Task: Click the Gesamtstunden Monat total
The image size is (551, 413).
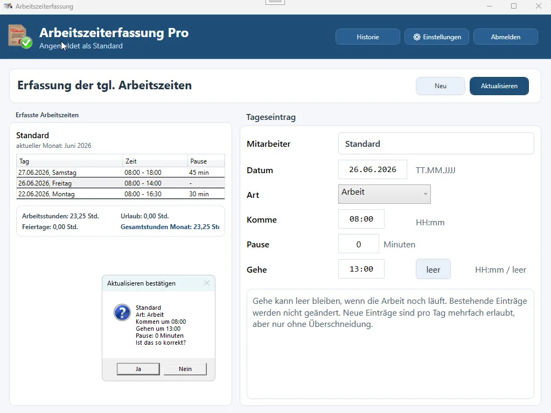Action: click(x=170, y=227)
